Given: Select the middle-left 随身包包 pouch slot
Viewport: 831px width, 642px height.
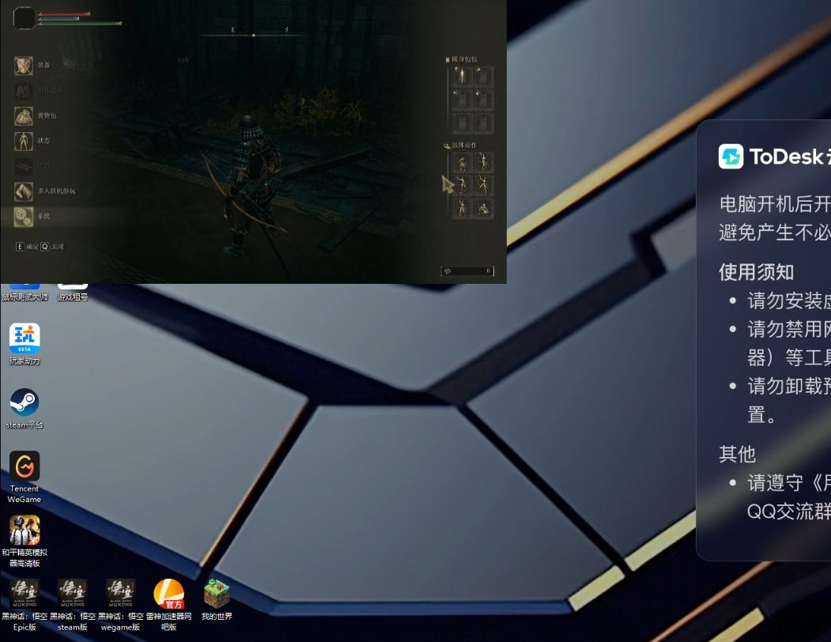Looking at the screenshot, I should [x=462, y=100].
